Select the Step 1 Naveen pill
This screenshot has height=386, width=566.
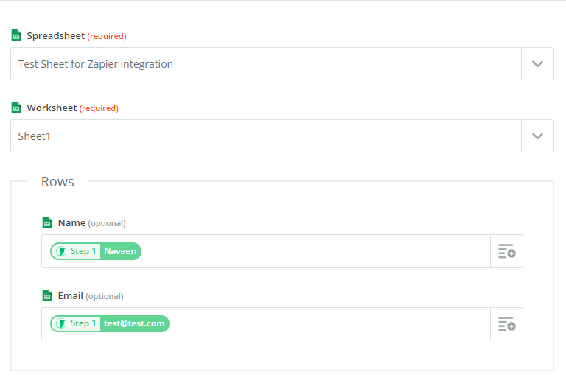96,251
